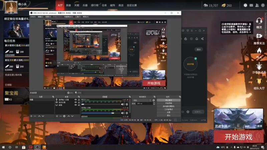This screenshot has width=267, height=150.
Task: Toggle lock on 音频输入采集 source
Action: (79, 100)
